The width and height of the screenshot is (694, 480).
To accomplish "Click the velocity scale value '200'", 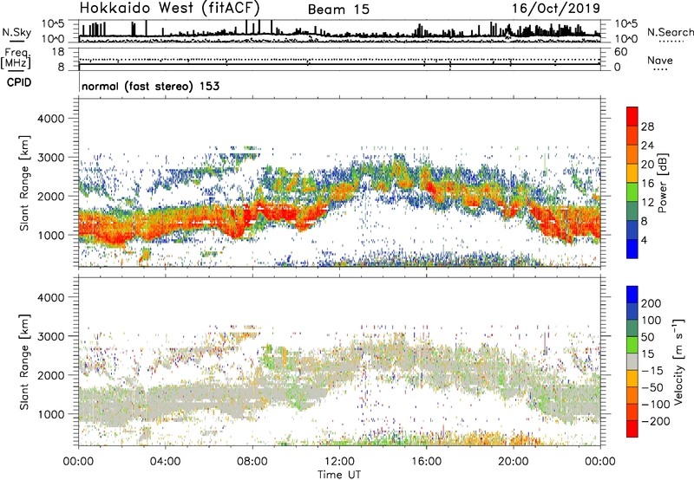I will pyautogui.click(x=651, y=303).
